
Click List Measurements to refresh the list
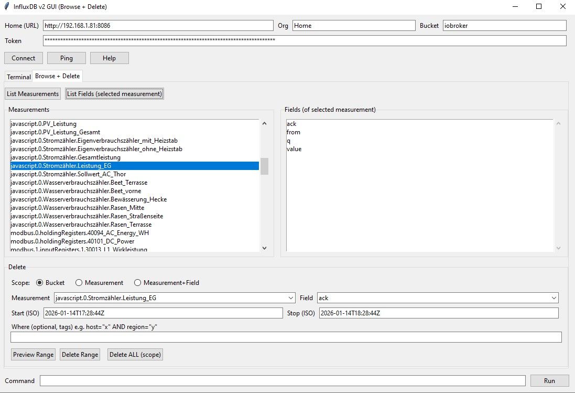coord(32,93)
